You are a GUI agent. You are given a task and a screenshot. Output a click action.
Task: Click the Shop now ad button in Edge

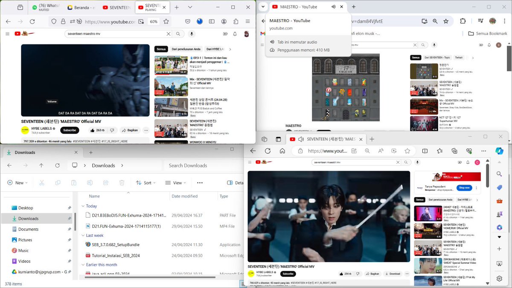465,187
